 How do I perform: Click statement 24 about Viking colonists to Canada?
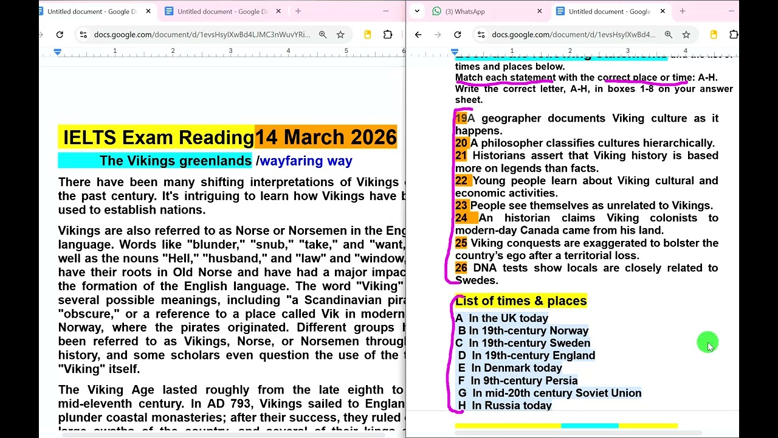coord(587,224)
